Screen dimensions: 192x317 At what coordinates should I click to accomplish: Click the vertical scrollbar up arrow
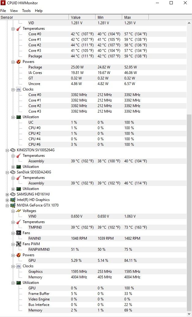(189, 23)
